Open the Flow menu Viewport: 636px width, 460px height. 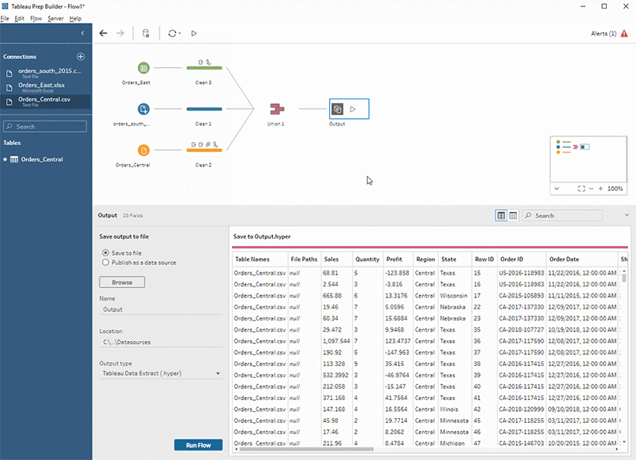(x=36, y=18)
